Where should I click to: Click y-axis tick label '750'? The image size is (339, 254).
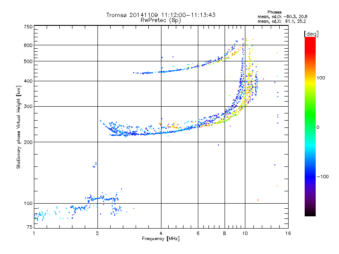(x=28, y=27)
